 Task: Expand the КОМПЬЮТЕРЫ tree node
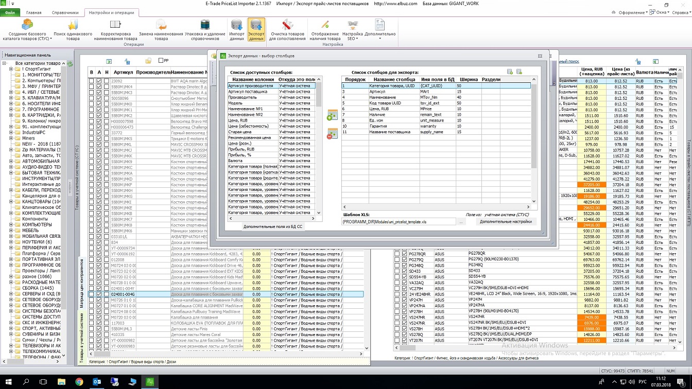[11, 225]
